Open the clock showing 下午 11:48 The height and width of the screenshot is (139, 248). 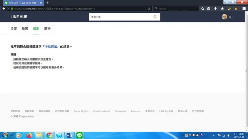tap(239, 136)
